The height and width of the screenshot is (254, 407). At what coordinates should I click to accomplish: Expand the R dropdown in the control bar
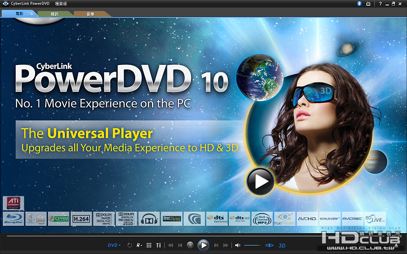[x=139, y=245]
